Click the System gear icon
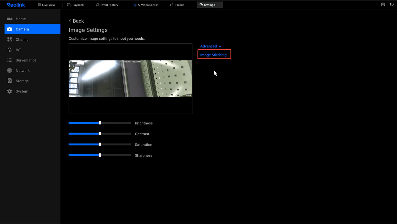 [x=9, y=91]
